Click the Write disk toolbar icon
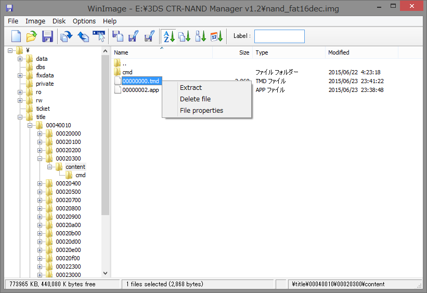This screenshot has height=293, width=427. [x=83, y=36]
